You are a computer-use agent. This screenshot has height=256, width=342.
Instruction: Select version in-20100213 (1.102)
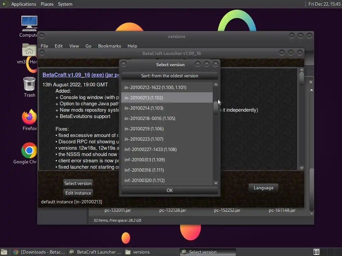point(167,98)
